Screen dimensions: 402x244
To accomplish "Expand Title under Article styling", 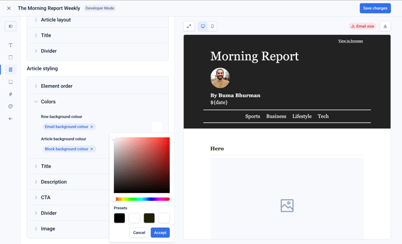I will [x=69, y=166].
